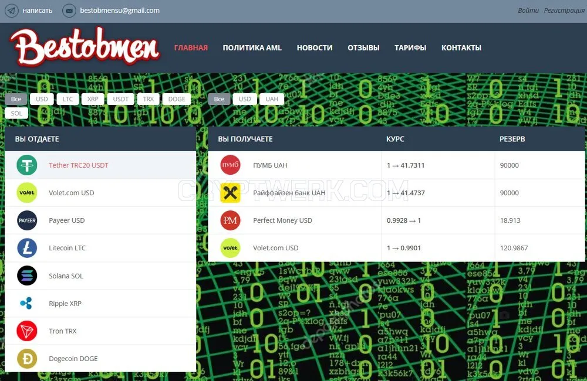Filter receive currencies by USD

click(x=245, y=99)
